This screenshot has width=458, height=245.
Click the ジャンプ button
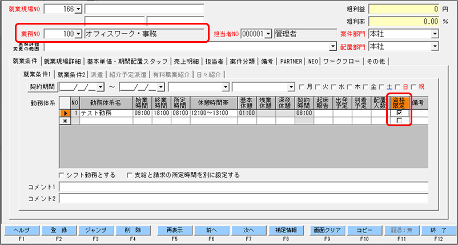(95, 230)
